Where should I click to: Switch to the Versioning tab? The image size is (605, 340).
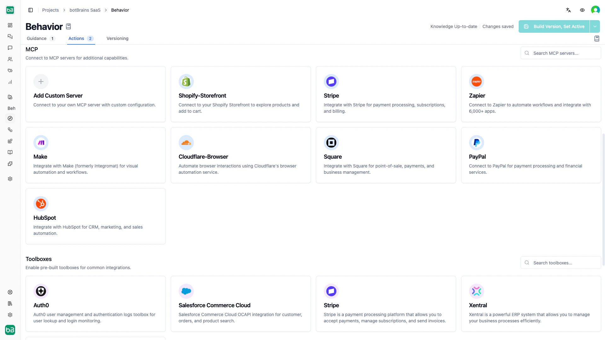118,38
